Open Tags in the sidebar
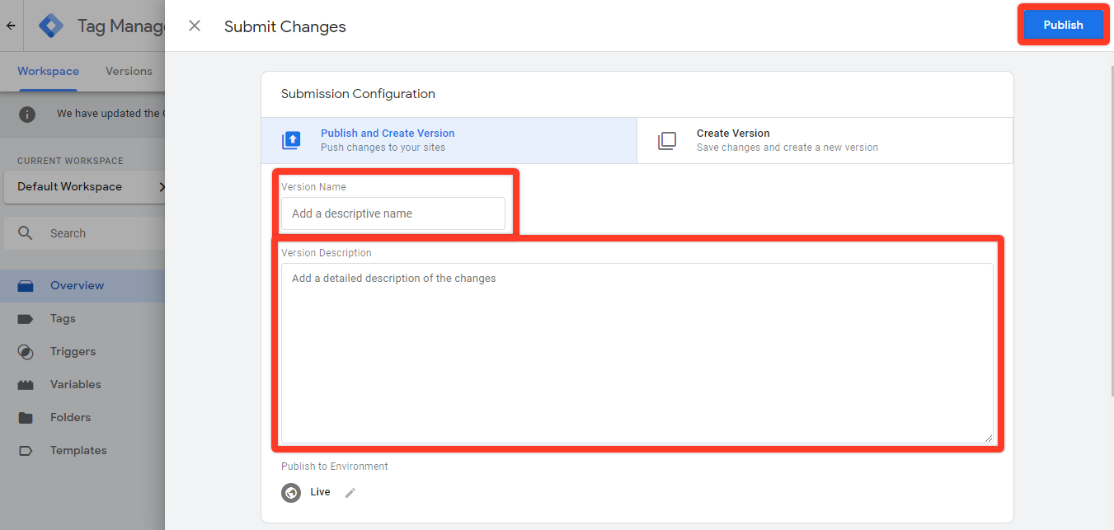Screen dimensions: 1114x530 tap(82, 319)
